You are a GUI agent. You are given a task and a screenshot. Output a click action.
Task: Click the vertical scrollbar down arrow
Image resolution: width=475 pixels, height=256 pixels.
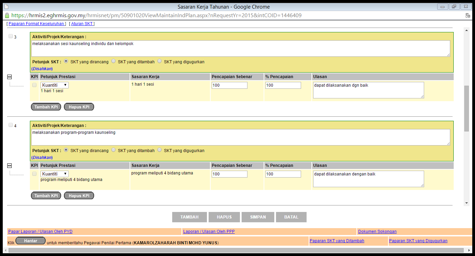click(x=466, y=203)
